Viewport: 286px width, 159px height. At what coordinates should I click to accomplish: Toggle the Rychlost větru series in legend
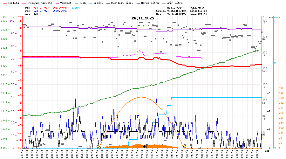click(122, 3)
